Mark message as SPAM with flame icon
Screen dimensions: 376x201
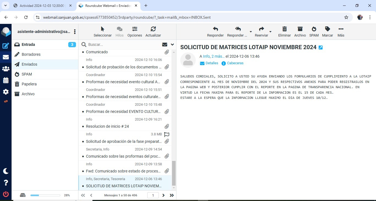314,32
